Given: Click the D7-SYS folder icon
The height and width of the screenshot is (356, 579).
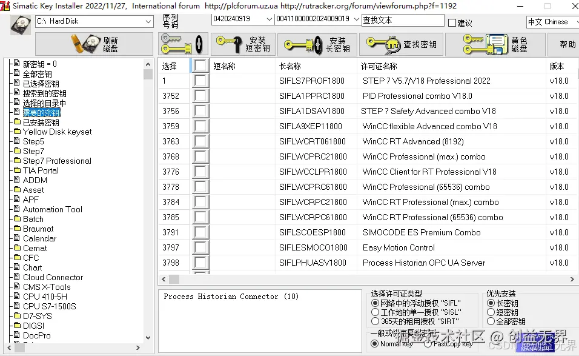Looking at the screenshot, I should (x=17, y=315).
